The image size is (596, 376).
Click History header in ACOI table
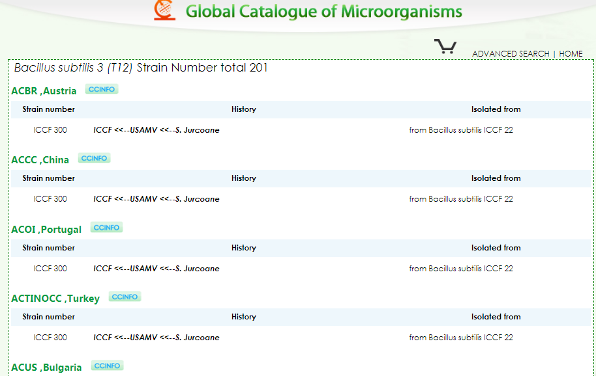click(x=244, y=247)
